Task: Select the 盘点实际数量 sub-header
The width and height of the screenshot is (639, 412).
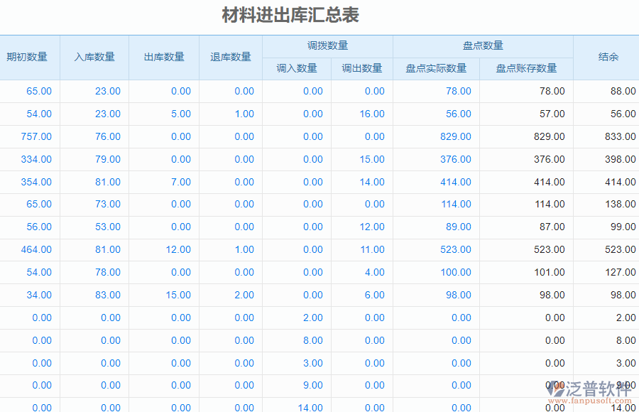Action: tap(436, 68)
